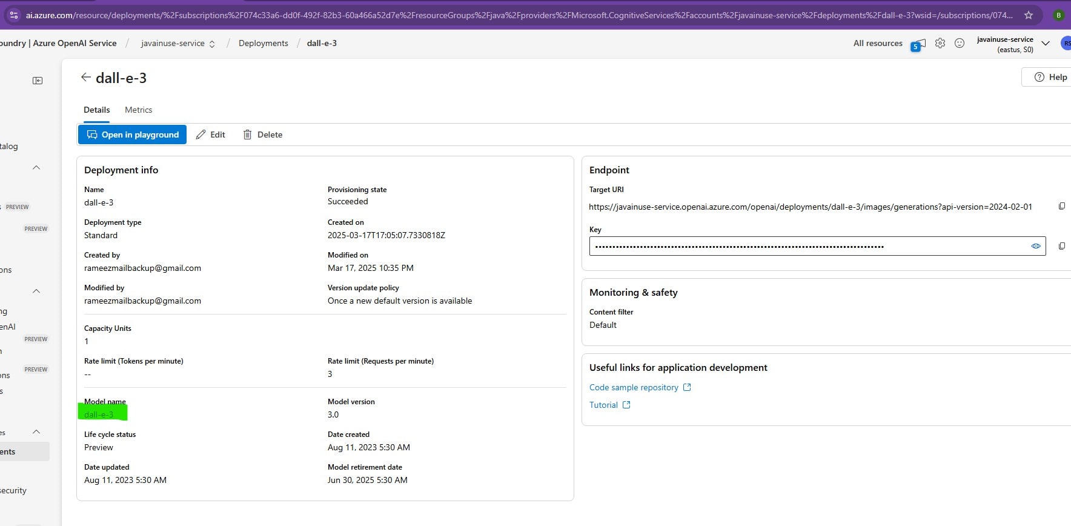Open the dall-e-3 breadcrumb
The height and width of the screenshot is (526, 1071).
point(322,43)
